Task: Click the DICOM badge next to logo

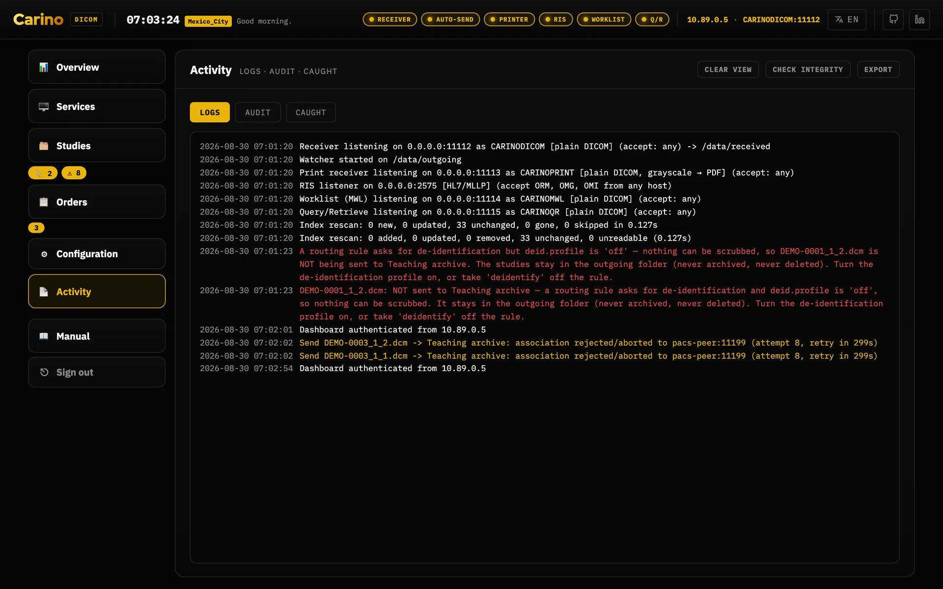Action: [86, 20]
